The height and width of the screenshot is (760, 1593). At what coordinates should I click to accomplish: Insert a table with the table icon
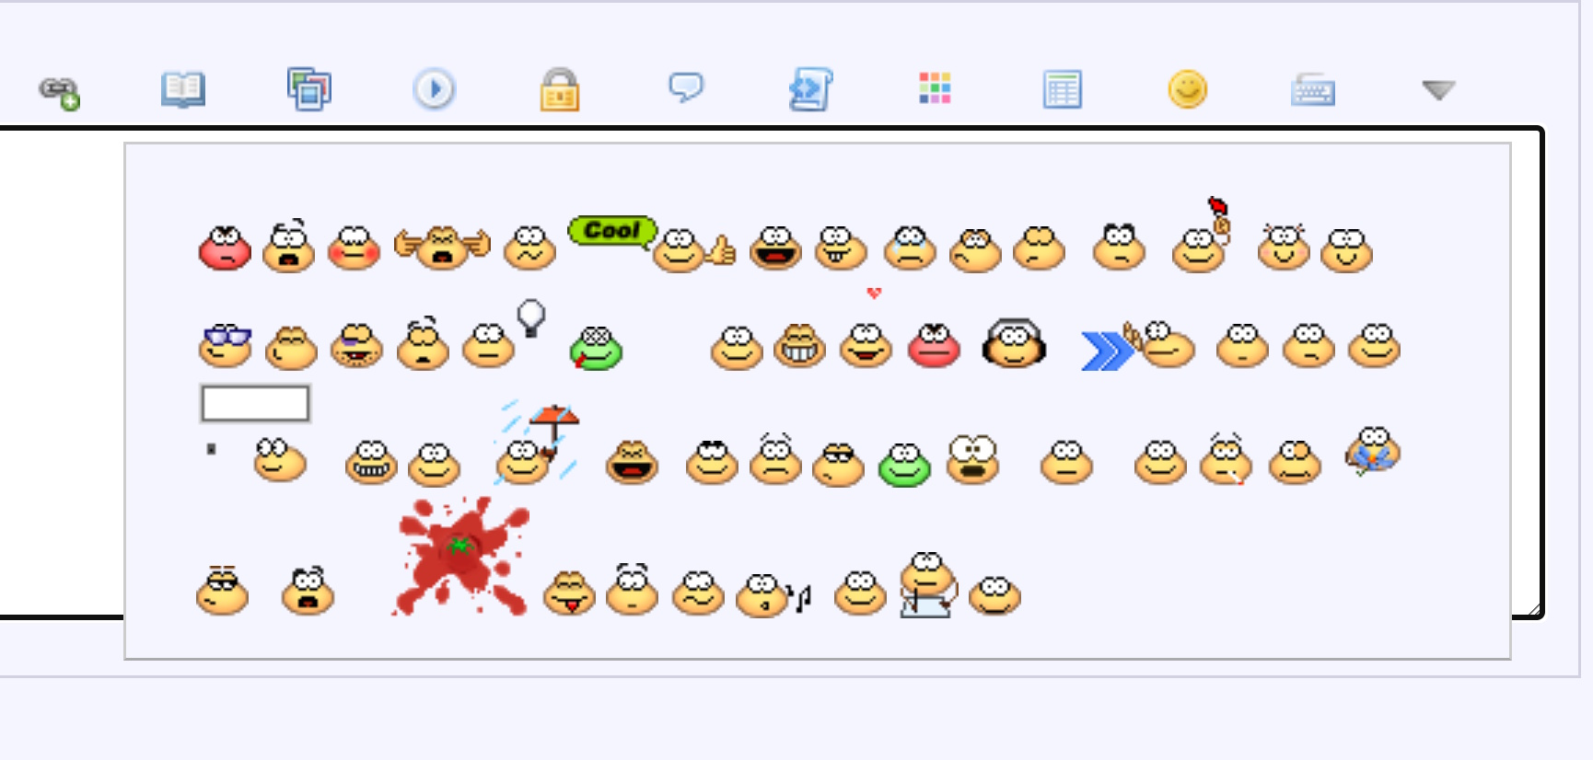click(x=1063, y=89)
